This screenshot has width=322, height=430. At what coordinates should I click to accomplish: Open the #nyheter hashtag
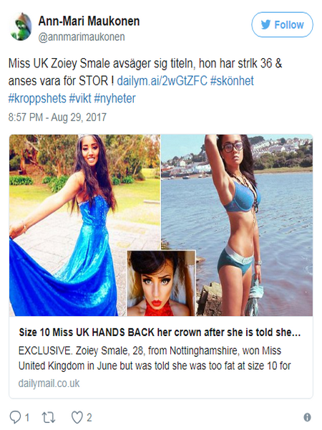(114, 98)
